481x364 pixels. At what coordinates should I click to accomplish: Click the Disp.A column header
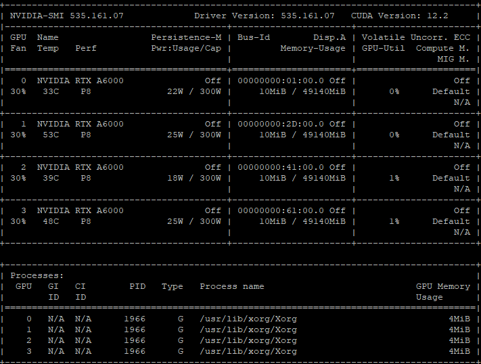329,37
